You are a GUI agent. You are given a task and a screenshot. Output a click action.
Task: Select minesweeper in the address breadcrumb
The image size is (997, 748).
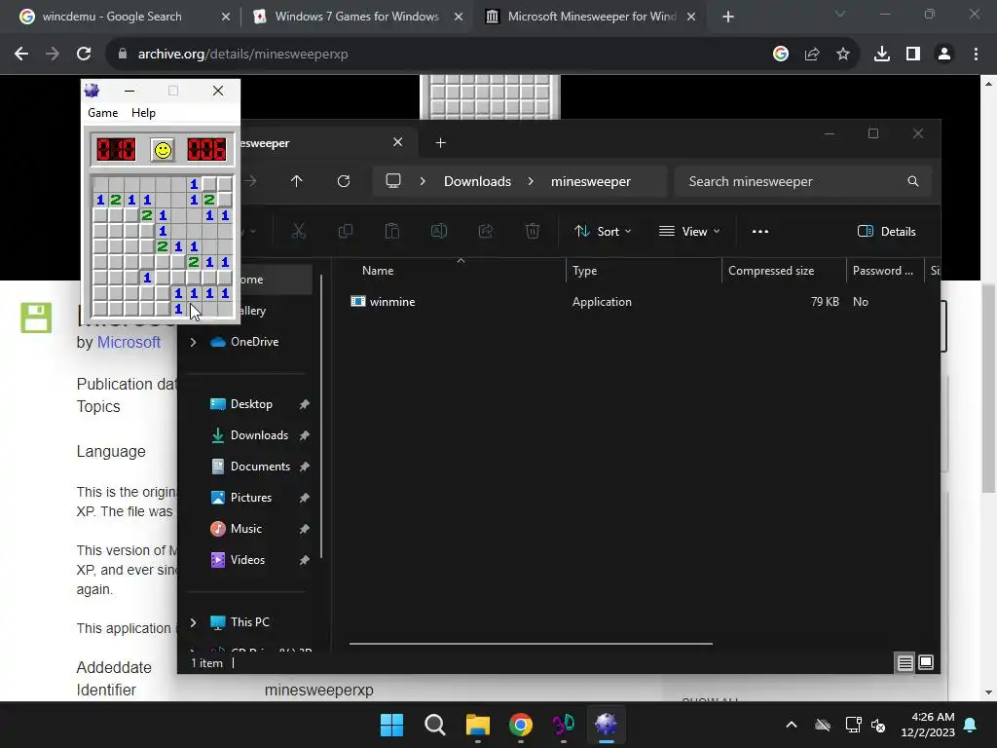click(x=591, y=181)
